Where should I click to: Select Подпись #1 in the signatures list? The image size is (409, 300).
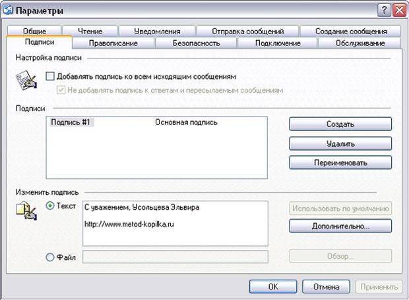[x=70, y=122]
